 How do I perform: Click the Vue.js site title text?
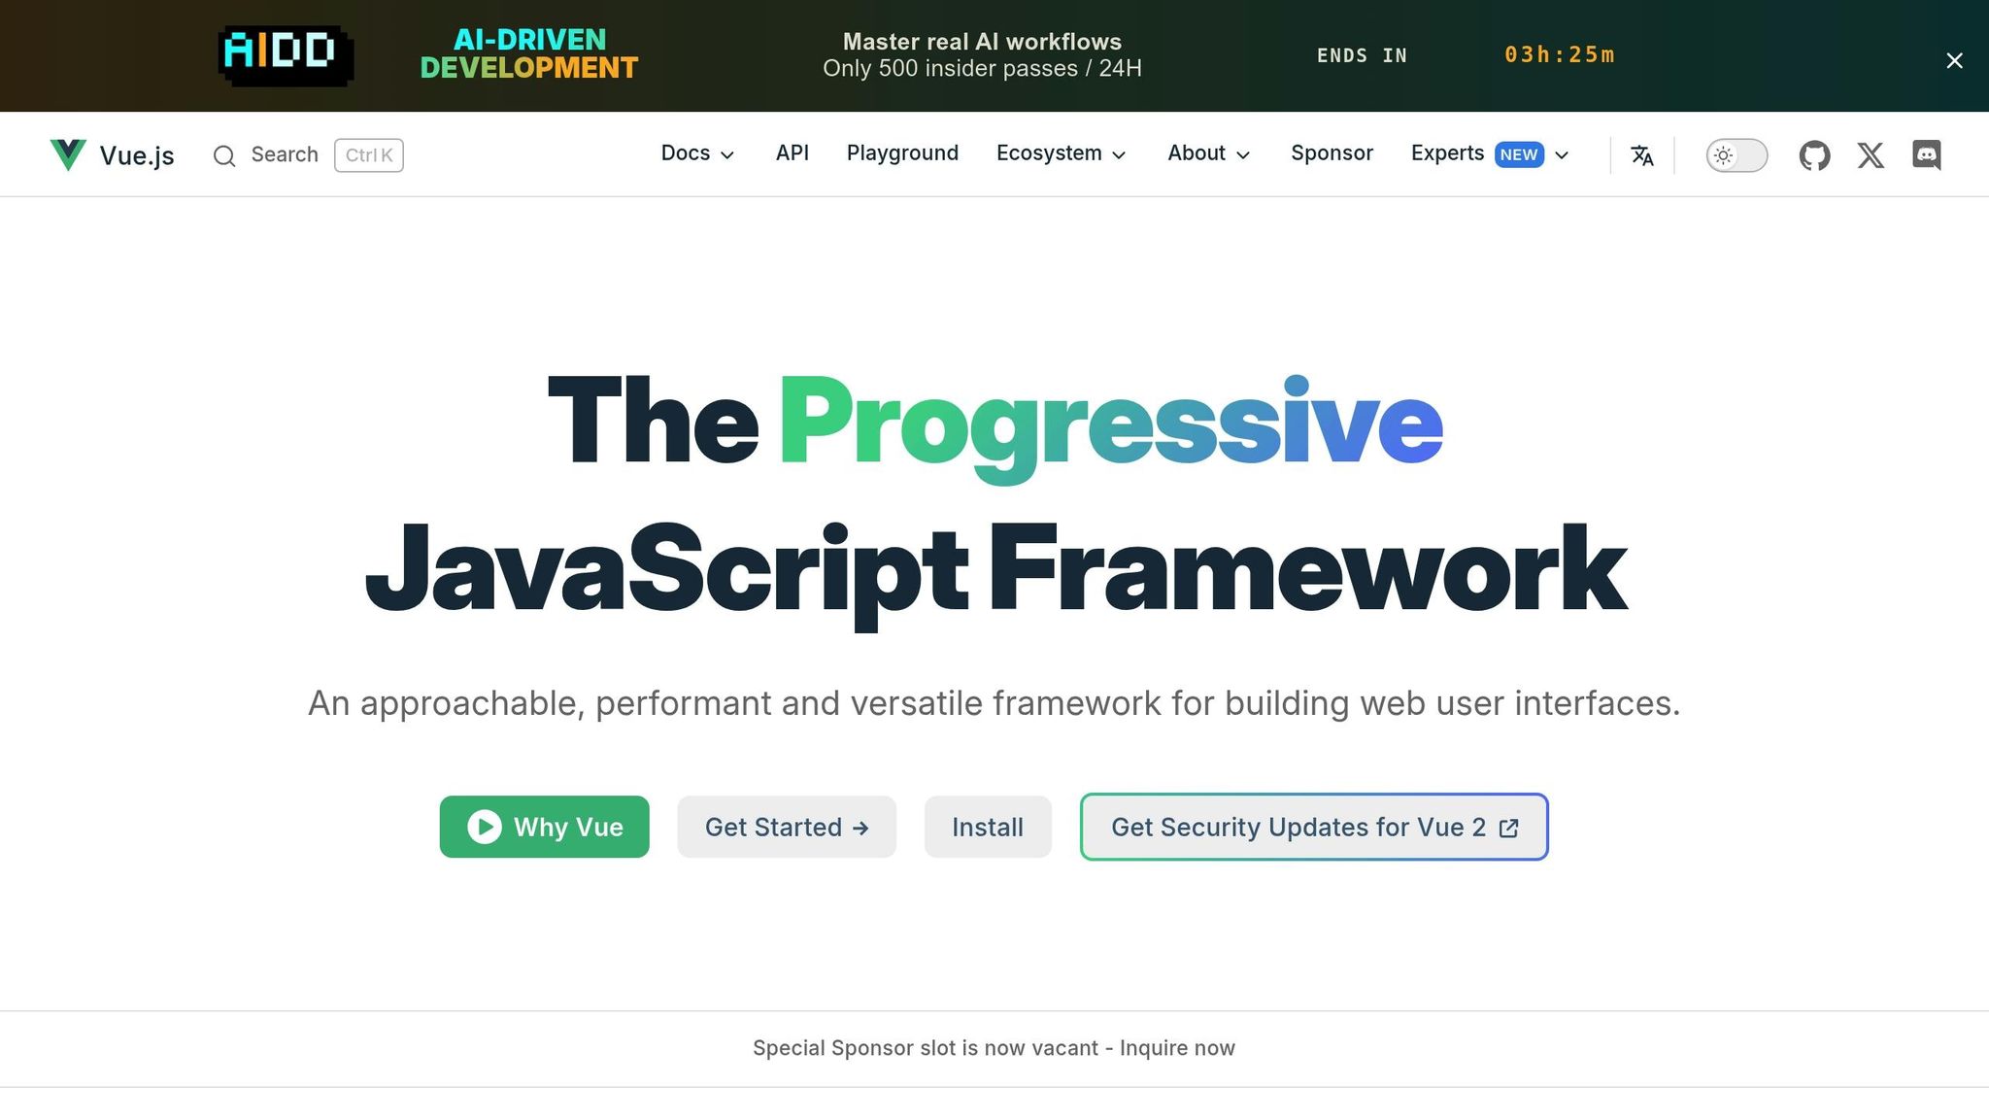[x=137, y=155]
